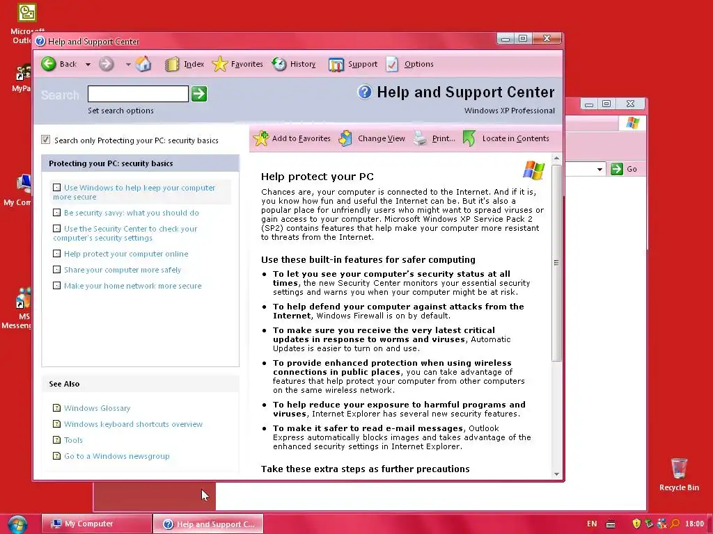The width and height of the screenshot is (713, 534).
Task: Click the 'Protecting your PC: security basics' header
Action: [140, 163]
